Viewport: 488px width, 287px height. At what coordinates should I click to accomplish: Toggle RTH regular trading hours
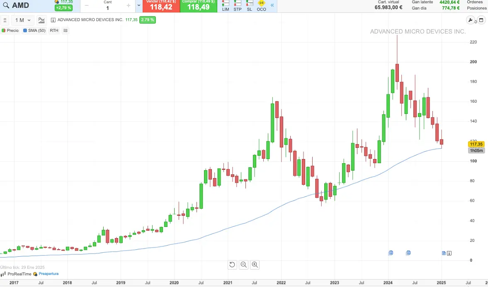click(x=54, y=31)
